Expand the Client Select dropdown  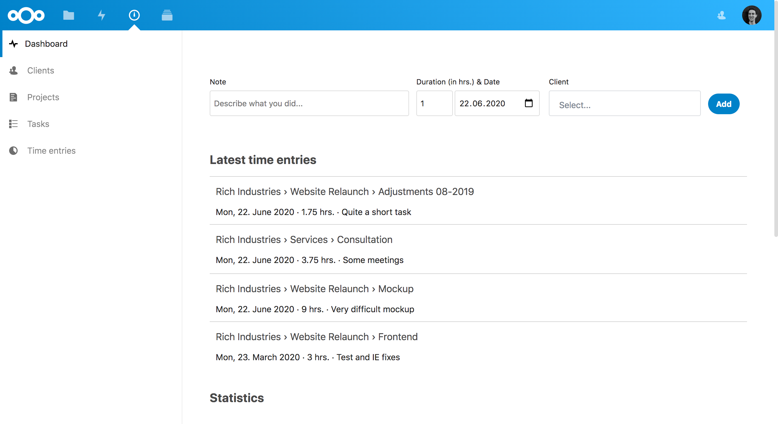625,104
